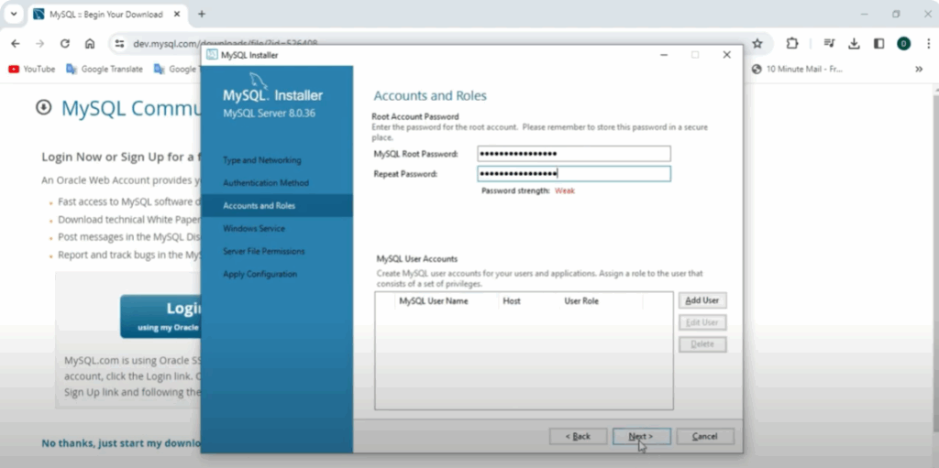
Task: Click the Next button in MySQL Installer
Action: pyautogui.click(x=641, y=436)
